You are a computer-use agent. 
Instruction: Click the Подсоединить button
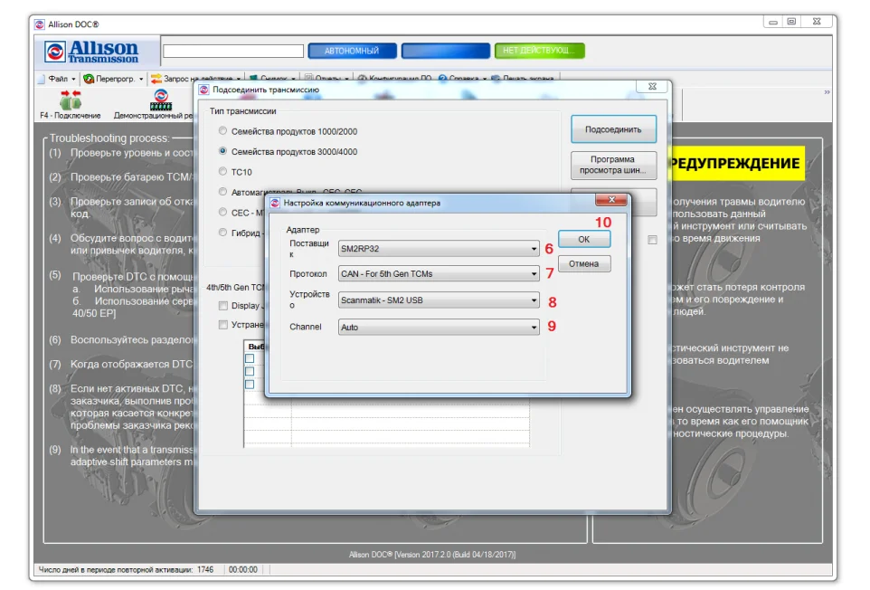[613, 129]
